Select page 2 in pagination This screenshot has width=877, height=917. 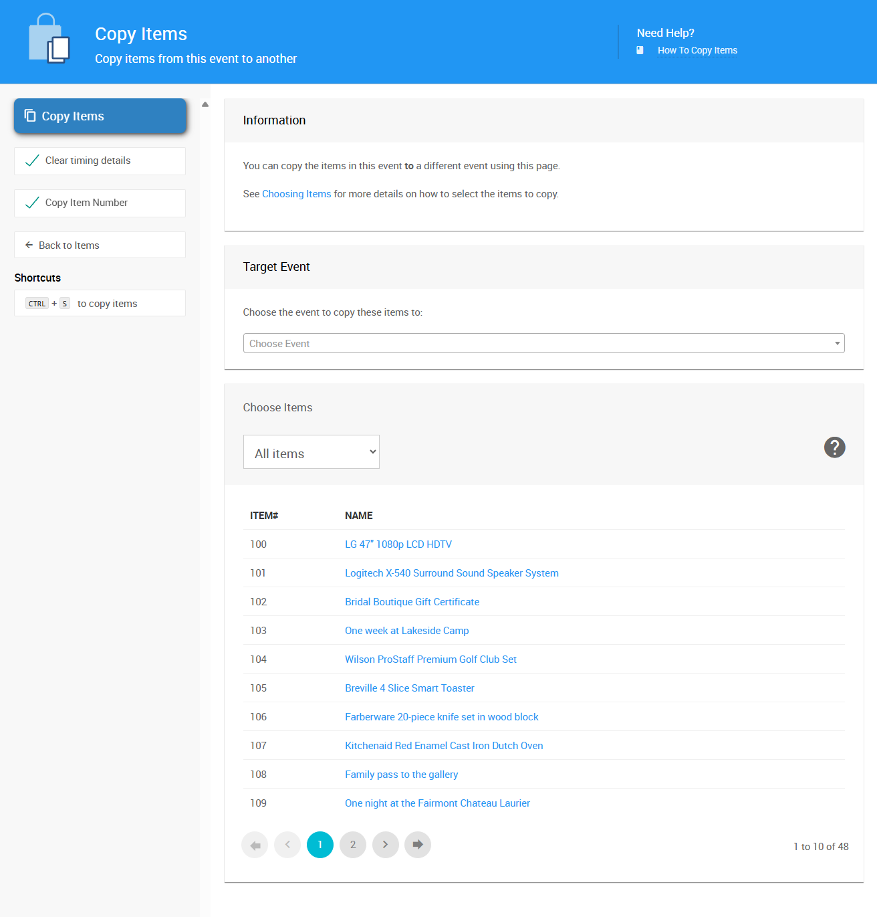pos(353,845)
